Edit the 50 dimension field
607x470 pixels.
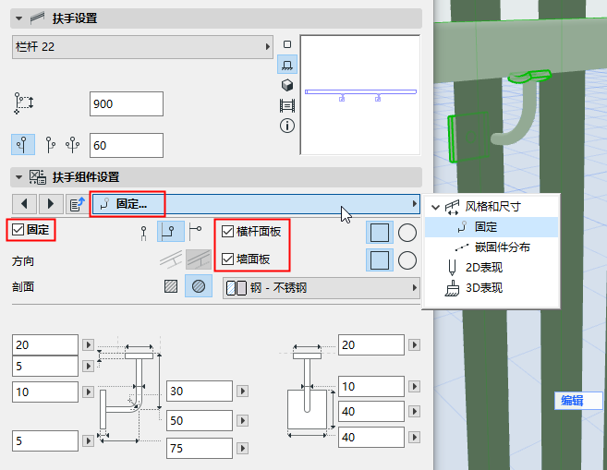pyautogui.click(x=200, y=420)
